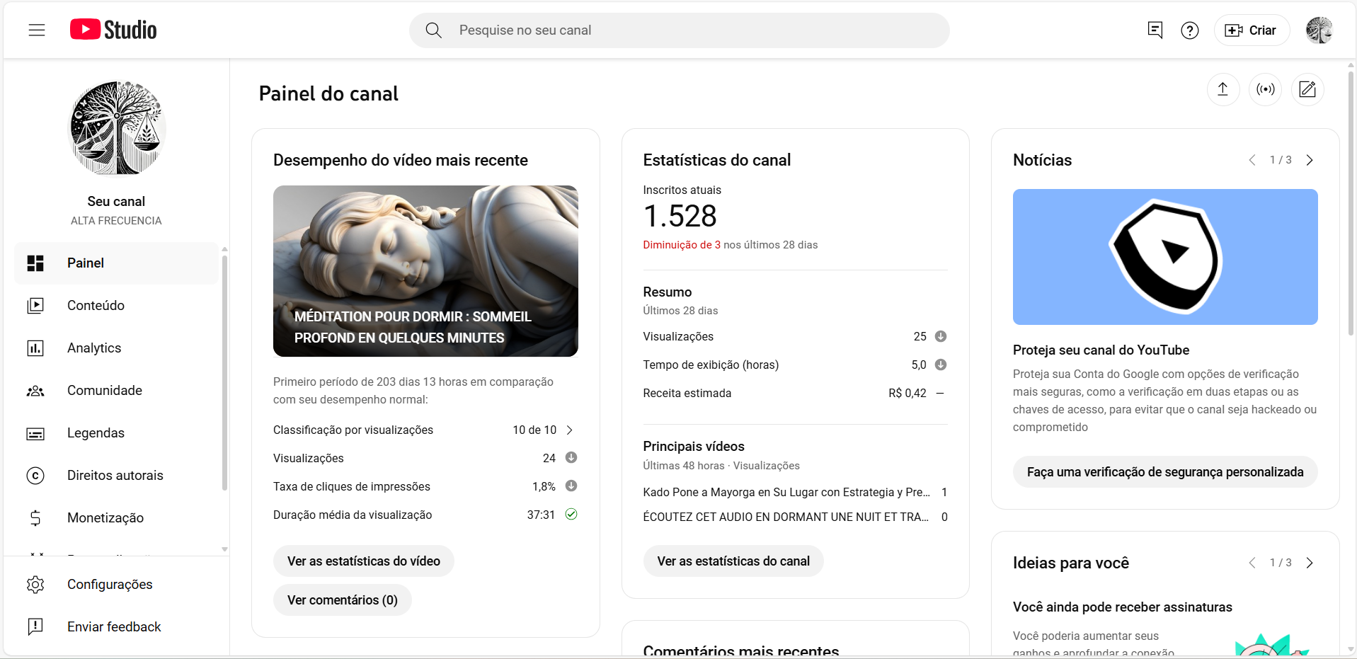Screen dimensions: 1357x659
Task: Click the Painel dashboard icon
Action: (x=35, y=263)
